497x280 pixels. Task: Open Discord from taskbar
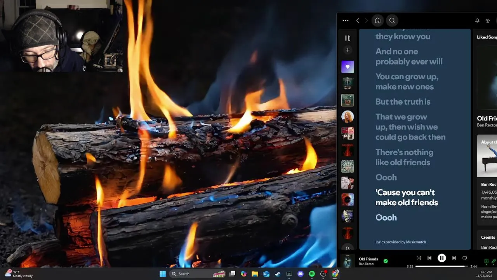click(x=300, y=274)
